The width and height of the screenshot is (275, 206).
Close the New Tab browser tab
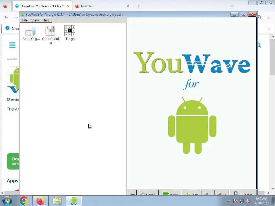click(x=128, y=6)
